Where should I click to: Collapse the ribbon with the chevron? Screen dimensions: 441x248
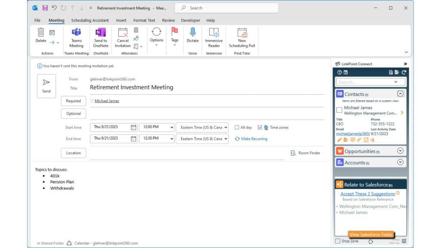point(406,52)
